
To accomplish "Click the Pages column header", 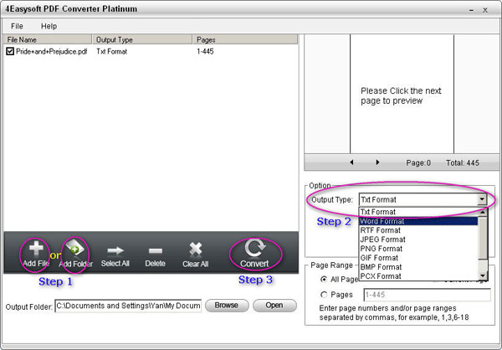I will click(245, 39).
